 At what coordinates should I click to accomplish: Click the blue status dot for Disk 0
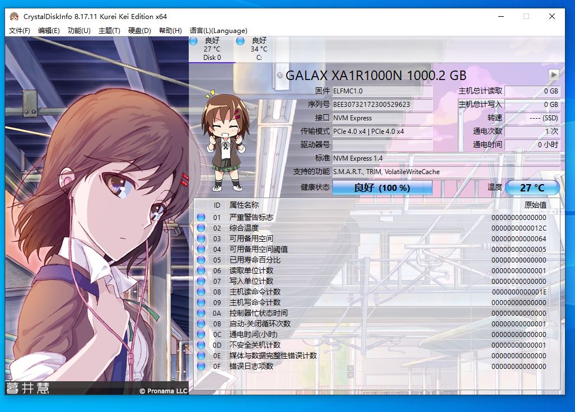pyautogui.click(x=194, y=41)
